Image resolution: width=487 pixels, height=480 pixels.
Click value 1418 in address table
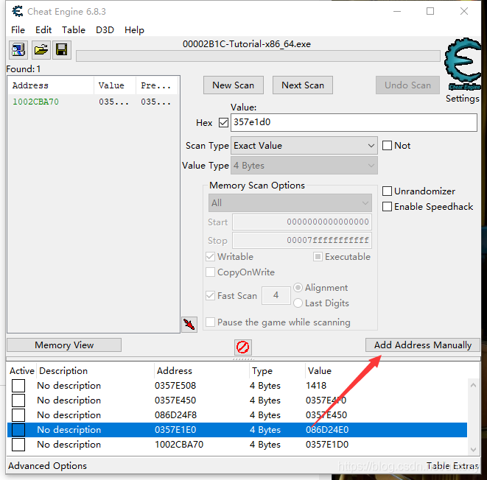coord(316,386)
